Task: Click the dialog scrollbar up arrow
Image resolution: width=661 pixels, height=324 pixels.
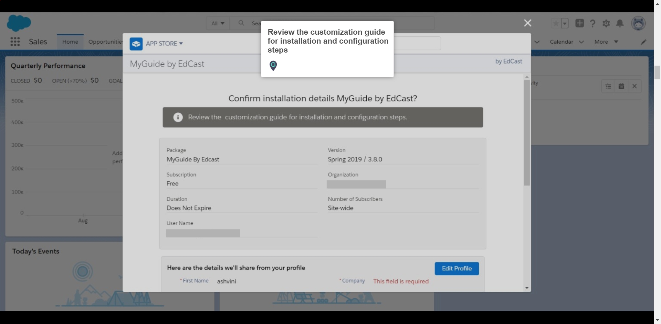Action: pyautogui.click(x=527, y=77)
